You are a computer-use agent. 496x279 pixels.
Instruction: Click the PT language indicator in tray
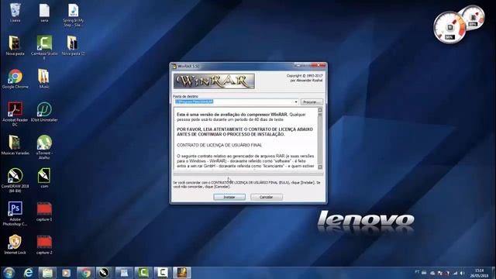[x=417, y=272]
